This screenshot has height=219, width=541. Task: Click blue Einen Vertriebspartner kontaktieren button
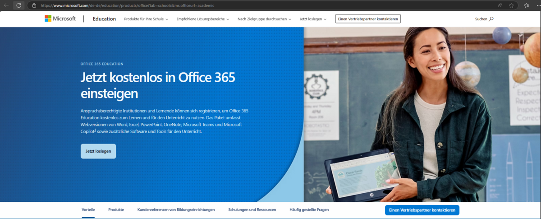[422, 210]
